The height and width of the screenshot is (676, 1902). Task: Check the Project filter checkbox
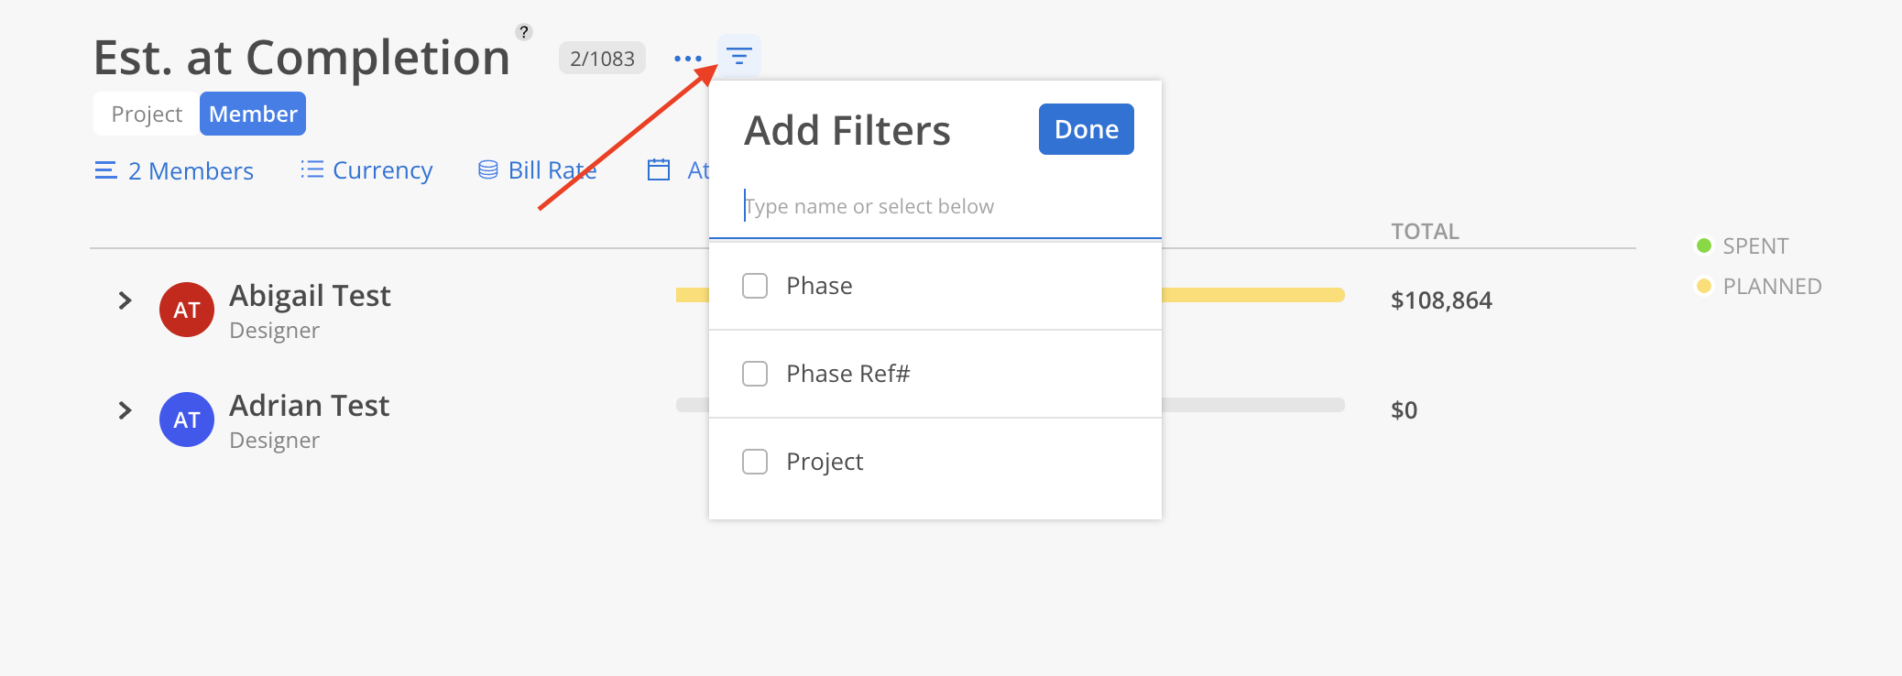click(x=755, y=462)
